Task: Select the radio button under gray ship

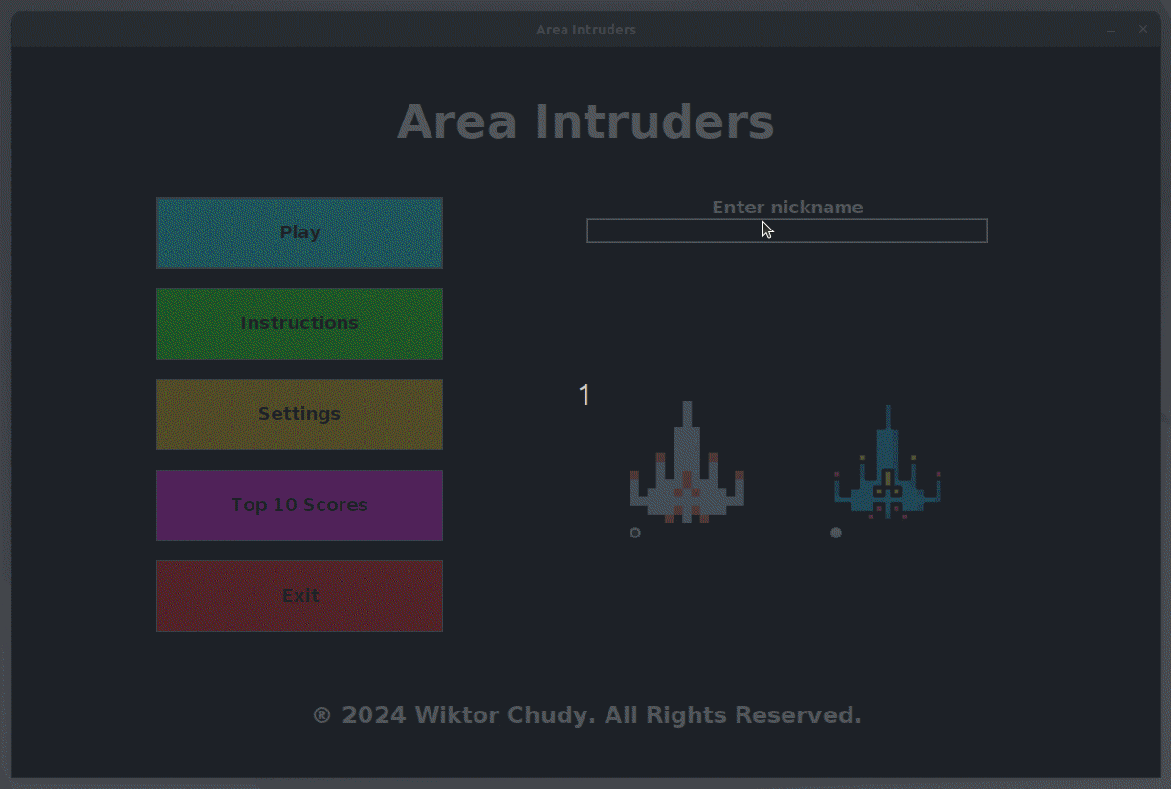Action: [x=635, y=533]
